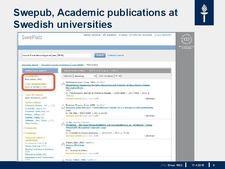Filter by 'journal article (1455)' publication type

click(x=36, y=87)
